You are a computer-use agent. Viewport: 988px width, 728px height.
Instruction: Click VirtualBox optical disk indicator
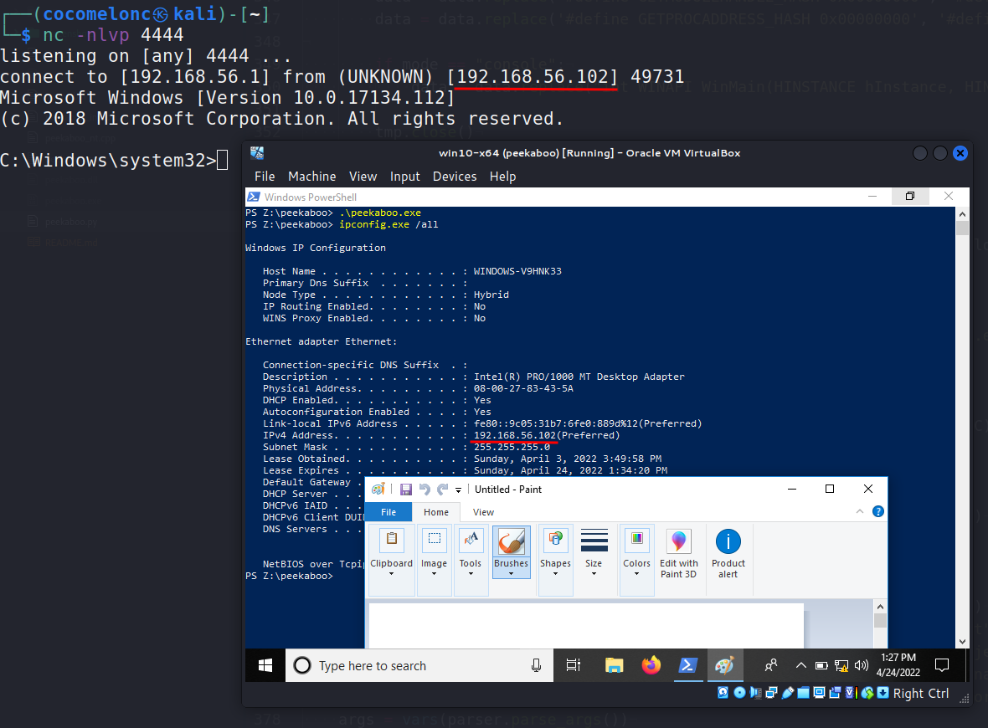click(x=739, y=693)
